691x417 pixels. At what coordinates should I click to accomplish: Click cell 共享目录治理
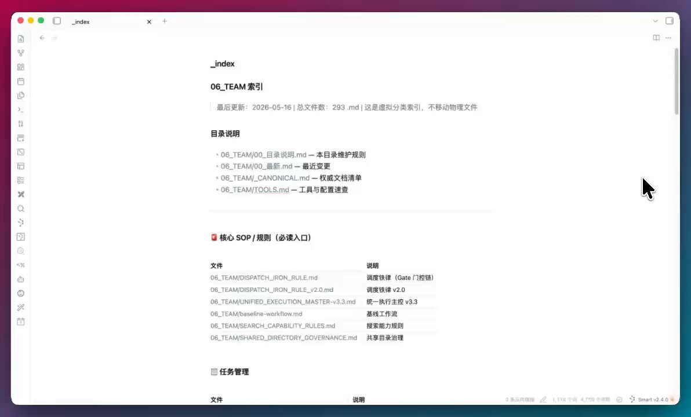(x=385, y=338)
